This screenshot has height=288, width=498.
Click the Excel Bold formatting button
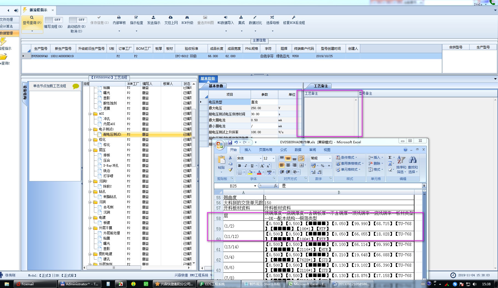[x=239, y=165]
